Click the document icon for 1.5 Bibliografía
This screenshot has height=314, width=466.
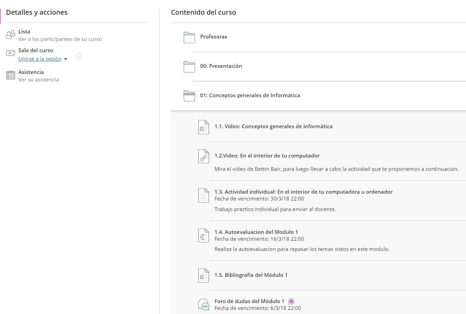click(x=204, y=275)
